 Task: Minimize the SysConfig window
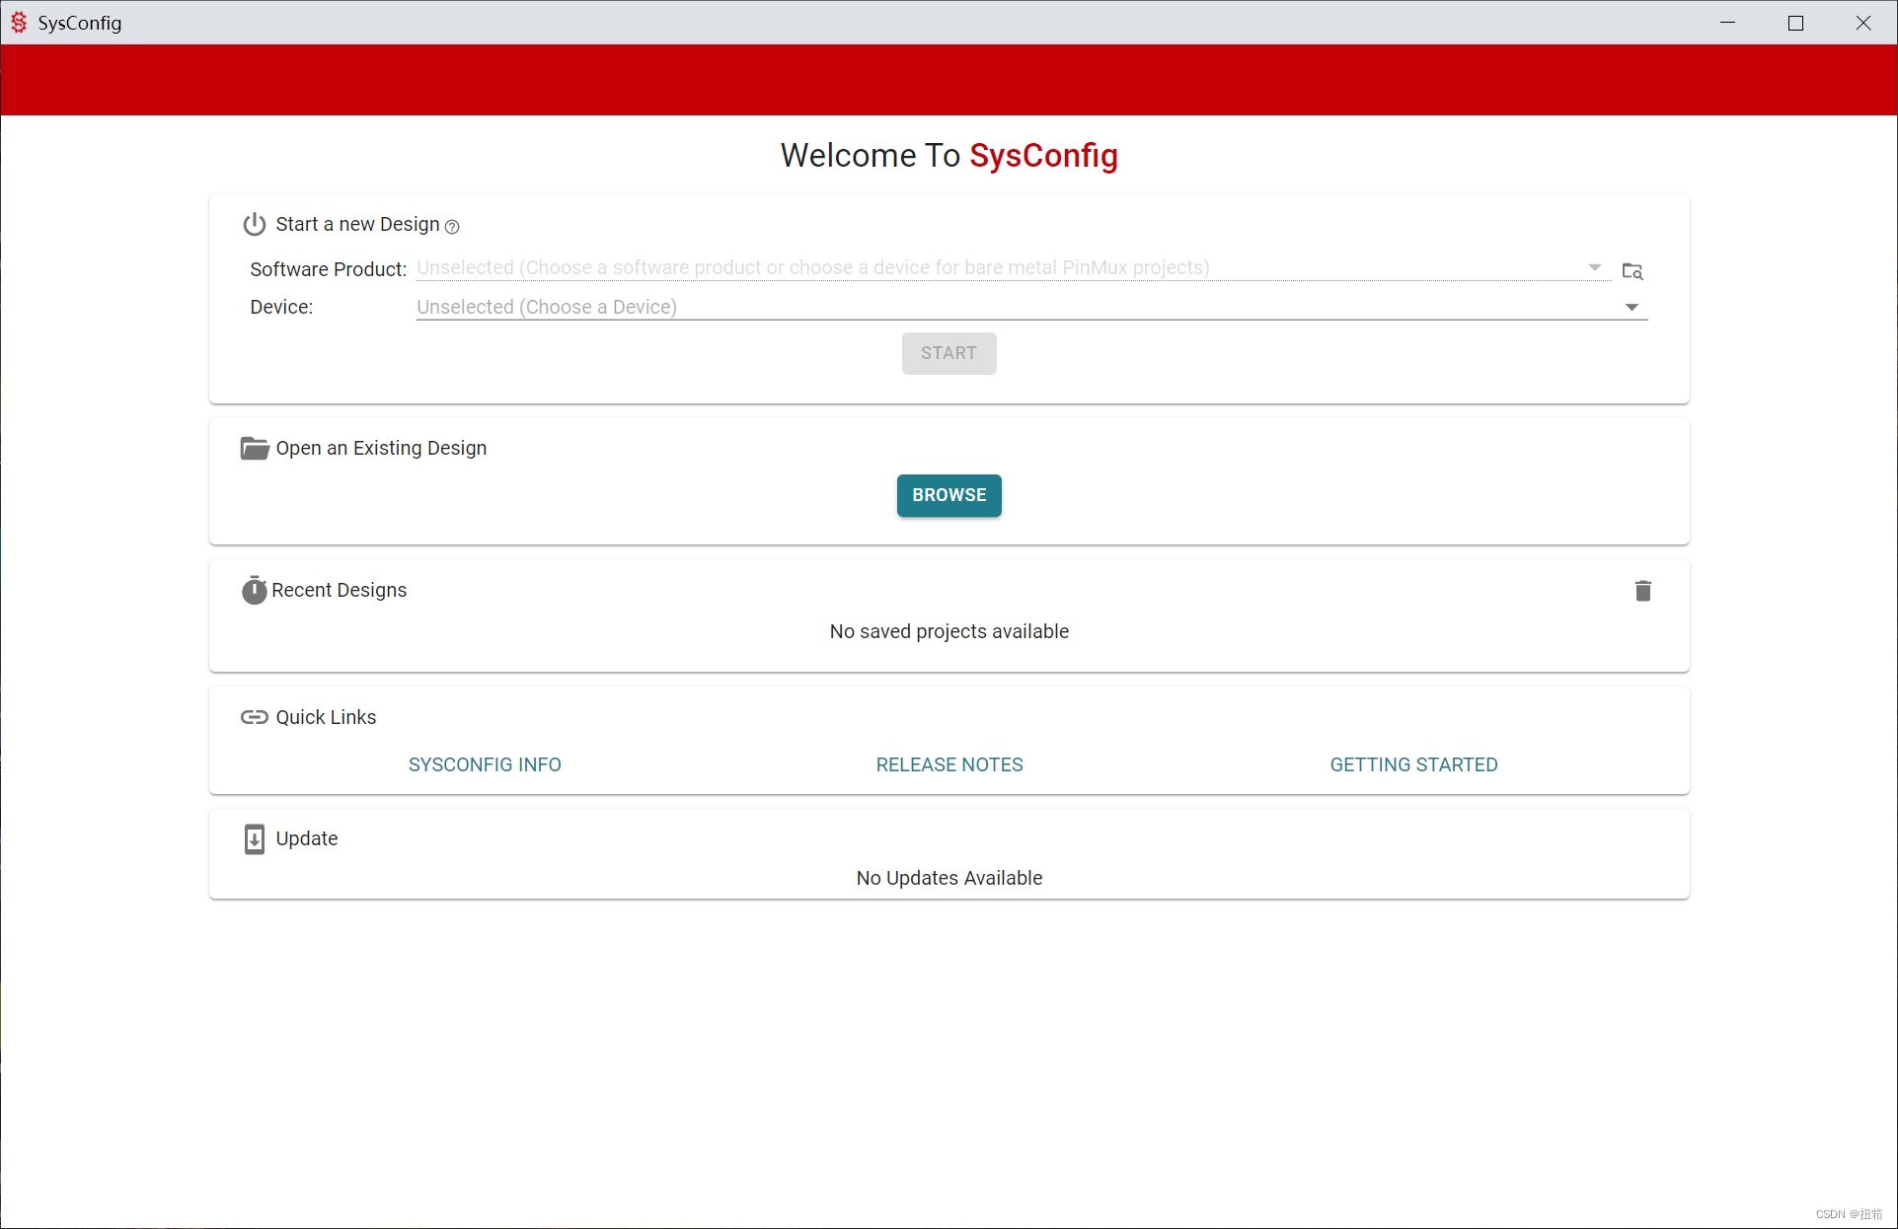(1727, 23)
